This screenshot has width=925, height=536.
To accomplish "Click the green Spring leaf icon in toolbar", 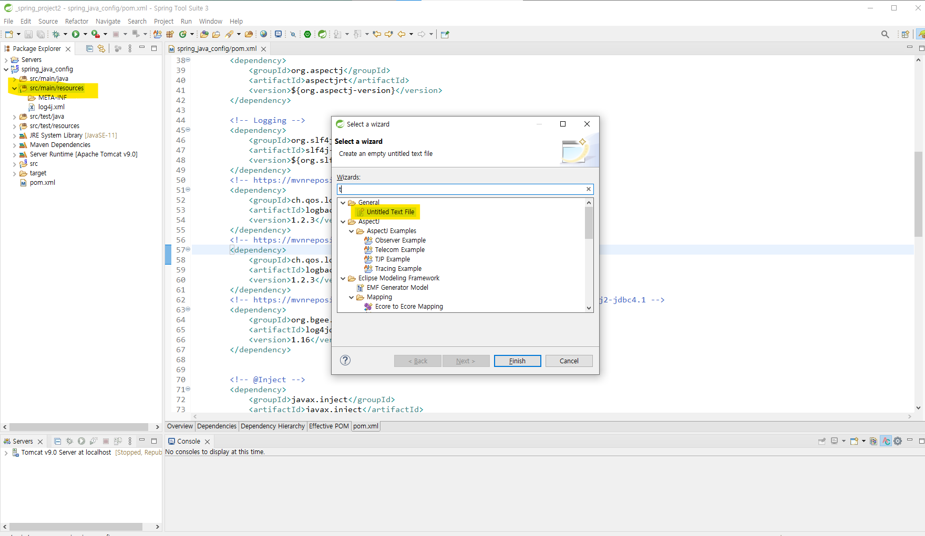I will tap(322, 34).
